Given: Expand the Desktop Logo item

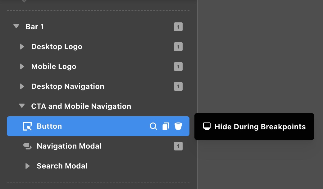Looking at the screenshot, I should [22, 47].
